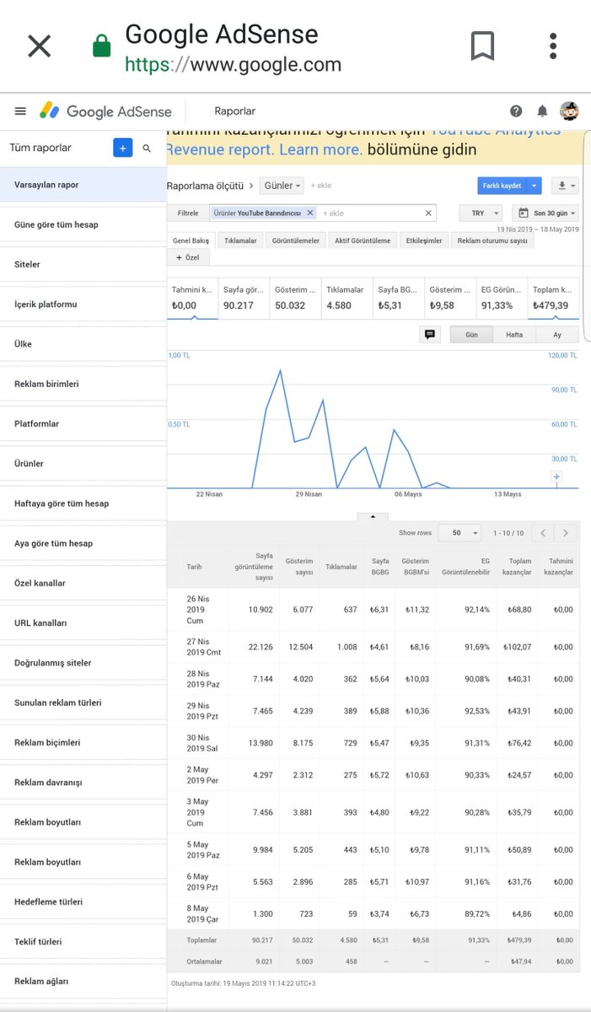Sort table by Toplam kazançlar header
This screenshot has width=591, height=1012.
click(x=515, y=566)
